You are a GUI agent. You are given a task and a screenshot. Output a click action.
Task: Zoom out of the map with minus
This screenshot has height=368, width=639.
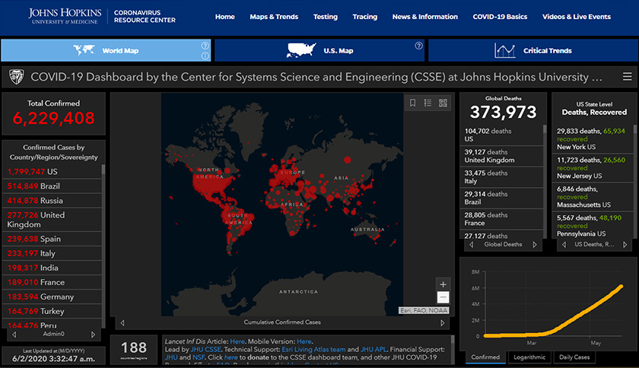pyautogui.click(x=443, y=297)
